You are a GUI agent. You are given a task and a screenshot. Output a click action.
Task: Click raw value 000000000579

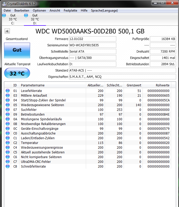click(159, 128)
